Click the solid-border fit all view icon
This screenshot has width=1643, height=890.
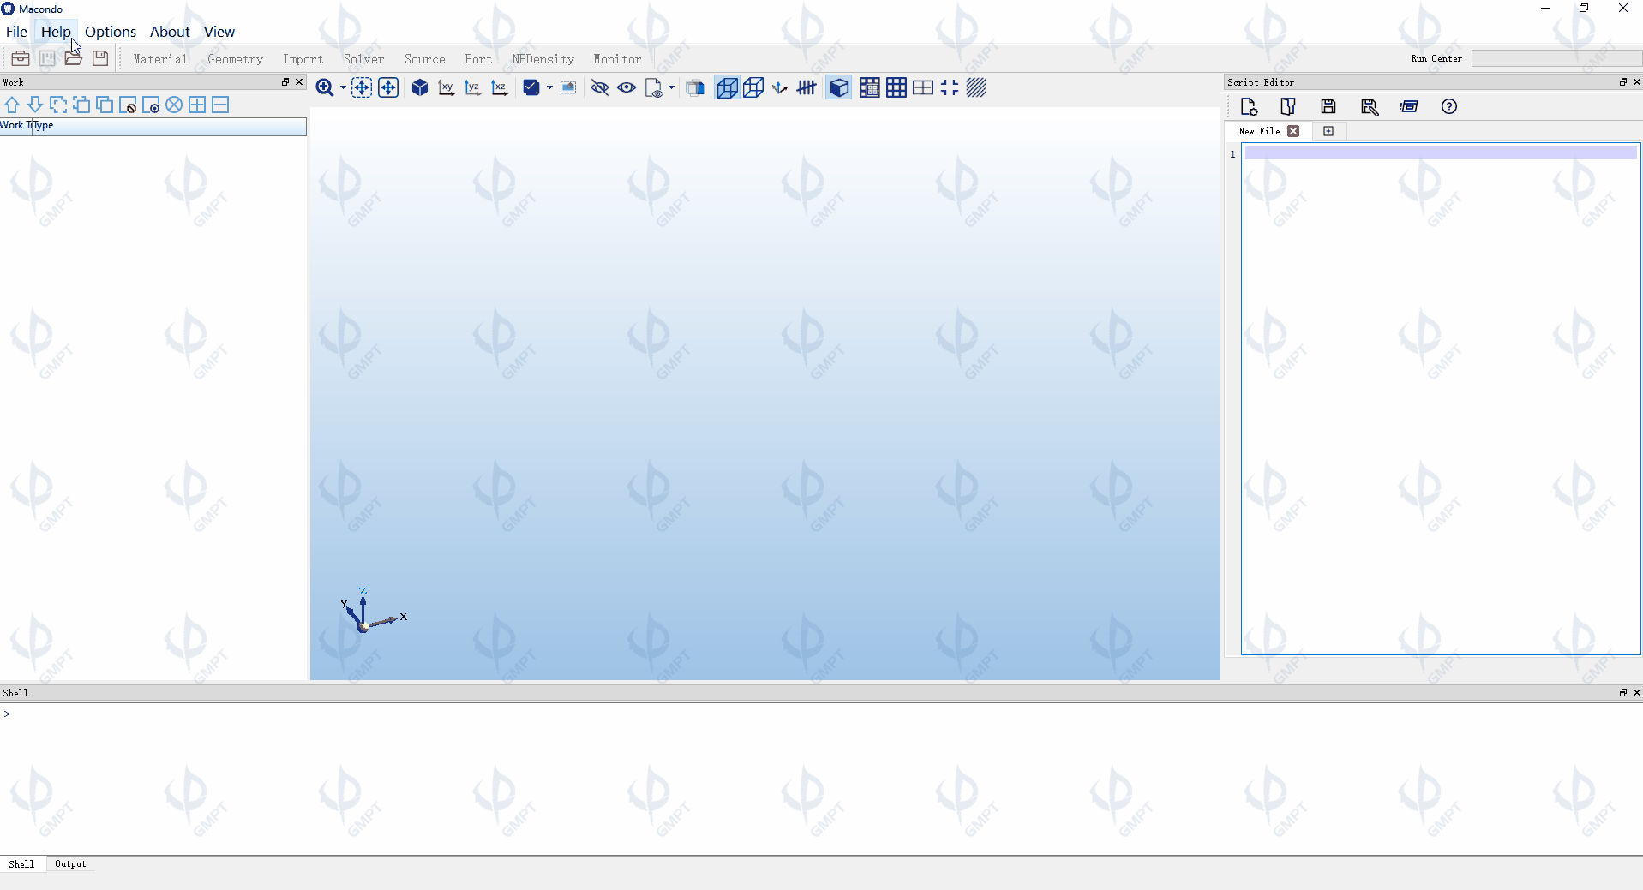pos(388,87)
